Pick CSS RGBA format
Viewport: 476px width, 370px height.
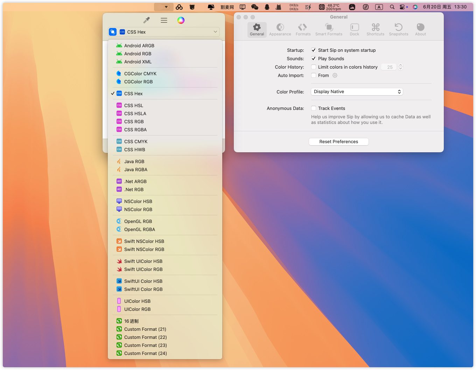point(165,130)
